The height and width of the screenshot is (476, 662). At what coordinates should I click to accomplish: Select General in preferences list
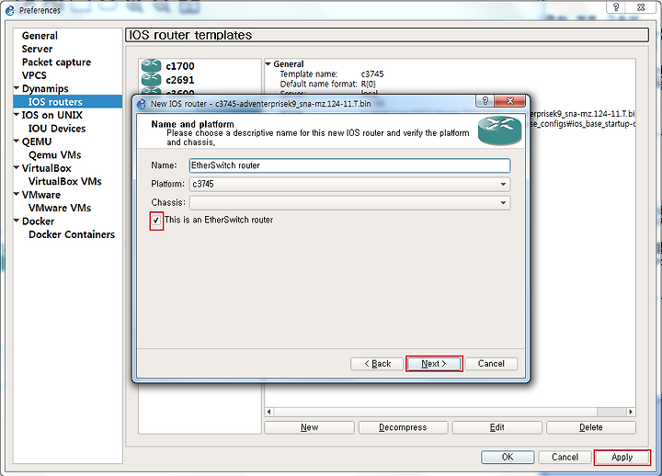(x=40, y=36)
